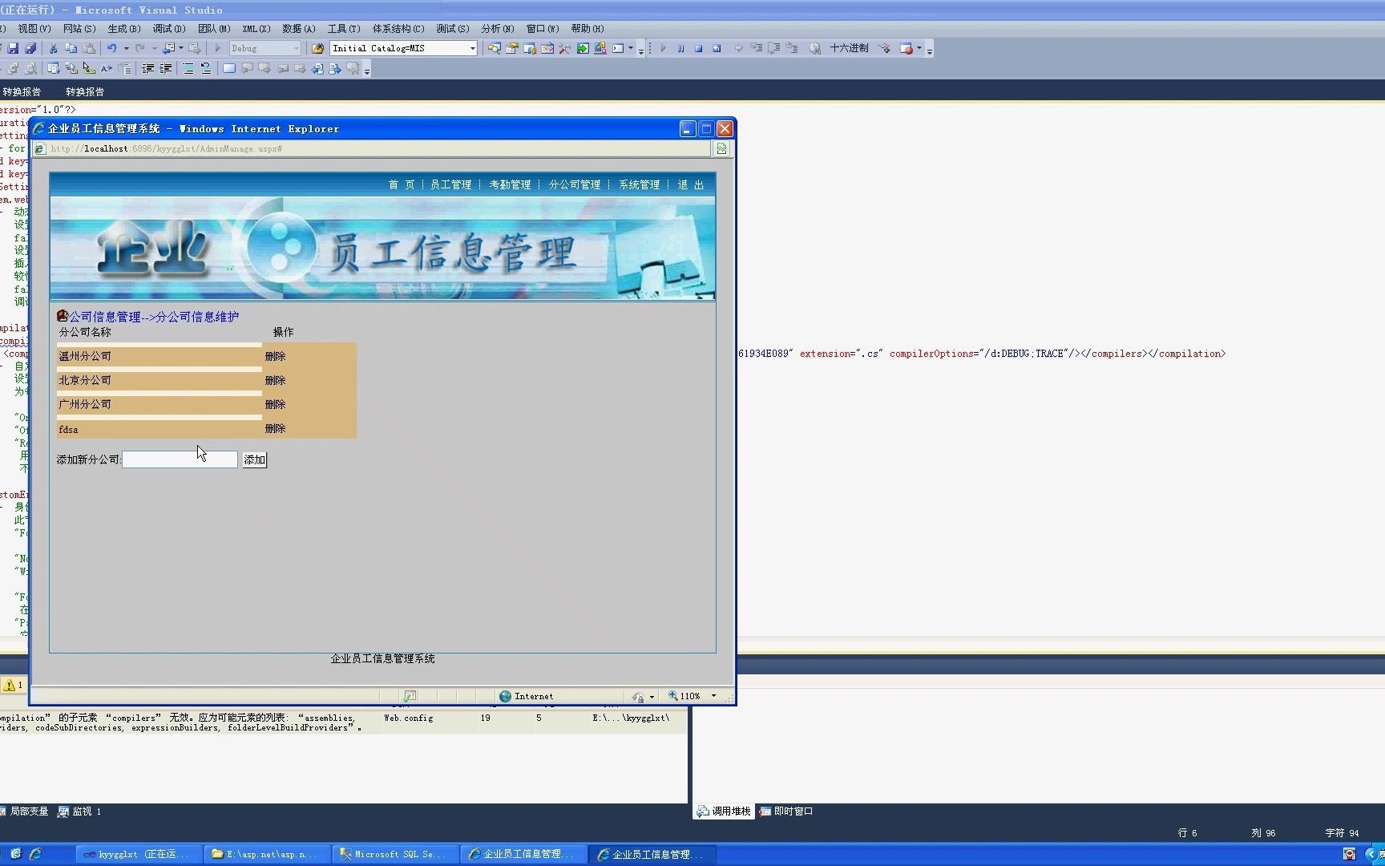
Task: Switch to the 调用堆栈 tab
Action: (724, 811)
